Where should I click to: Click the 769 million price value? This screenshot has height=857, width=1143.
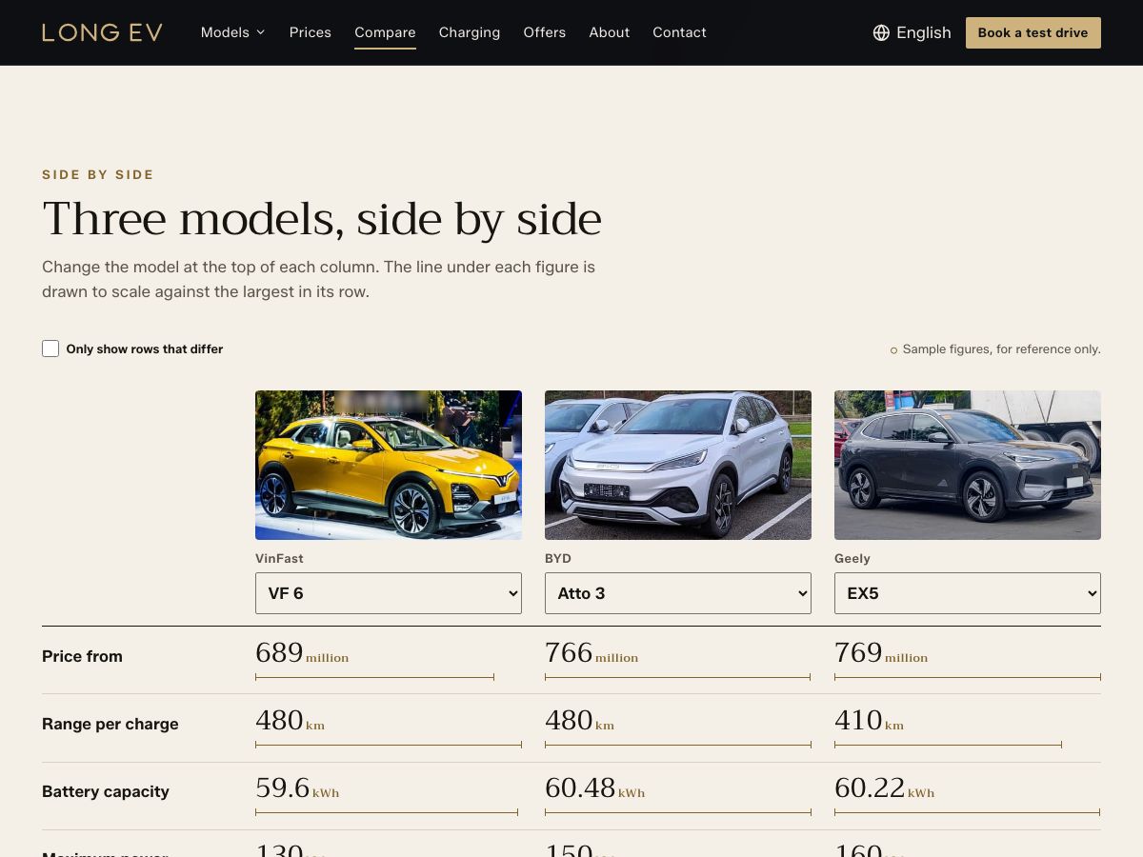click(881, 653)
